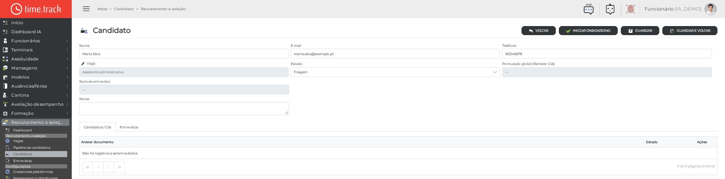Click the Anexar documento column header
The height and width of the screenshot is (179, 725).
pyautogui.click(x=97, y=142)
